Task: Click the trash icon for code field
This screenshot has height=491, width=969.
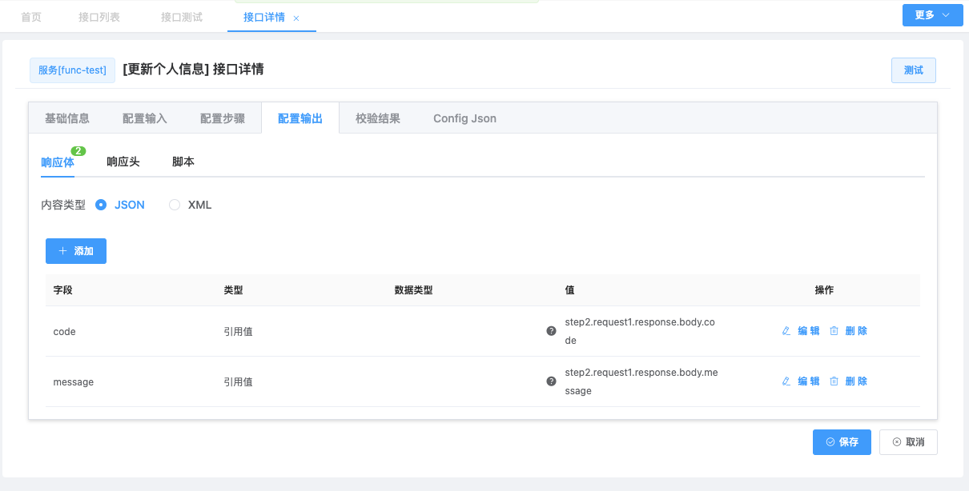Action: point(834,331)
